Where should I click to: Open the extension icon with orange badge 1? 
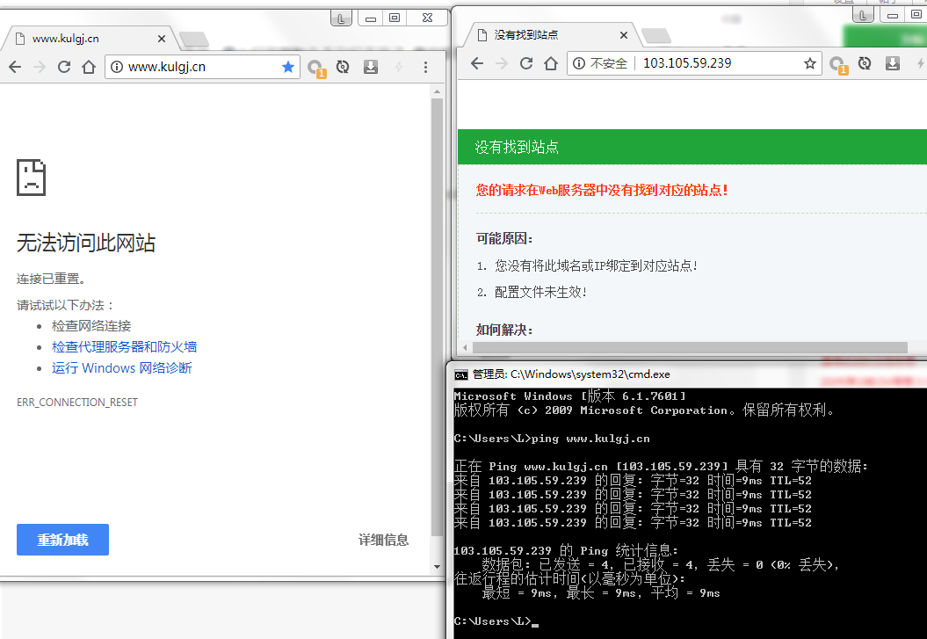316,66
